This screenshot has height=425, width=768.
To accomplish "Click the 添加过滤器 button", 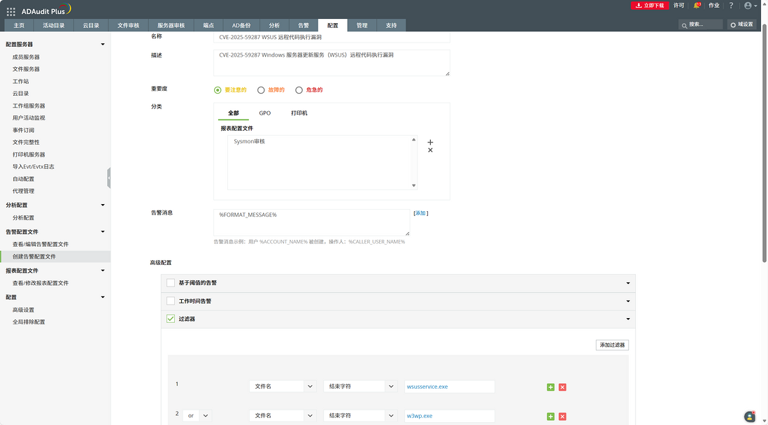I will coord(612,345).
